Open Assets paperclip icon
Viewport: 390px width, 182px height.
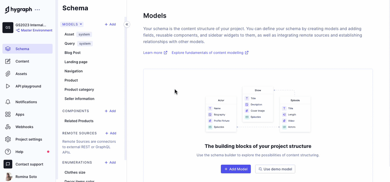[8, 74]
